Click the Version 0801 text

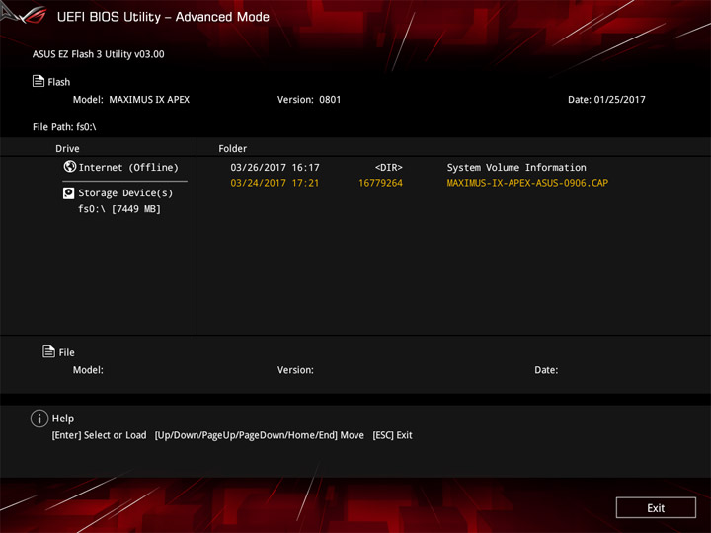point(309,100)
